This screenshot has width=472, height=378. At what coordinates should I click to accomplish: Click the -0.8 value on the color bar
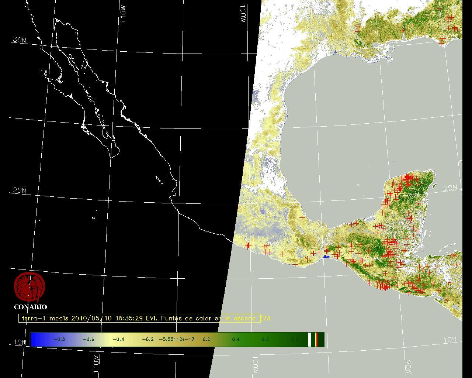[59, 339]
